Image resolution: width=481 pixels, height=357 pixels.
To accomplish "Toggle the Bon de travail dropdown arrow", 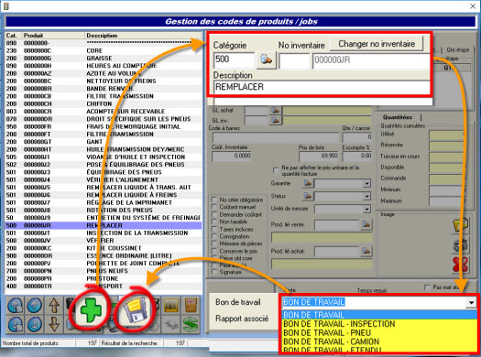I will click(x=471, y=303).
